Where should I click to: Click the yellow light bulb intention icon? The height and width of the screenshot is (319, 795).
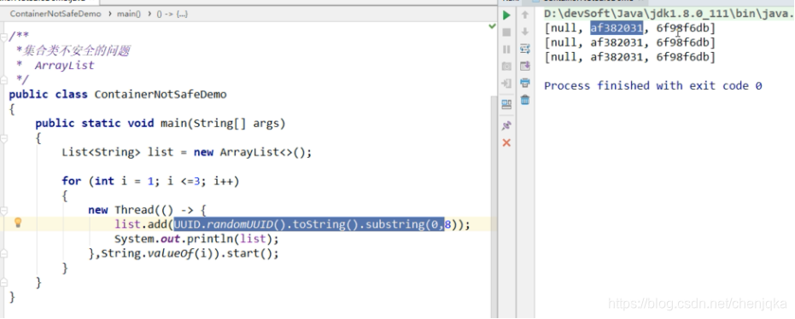(x=17, y=223)
